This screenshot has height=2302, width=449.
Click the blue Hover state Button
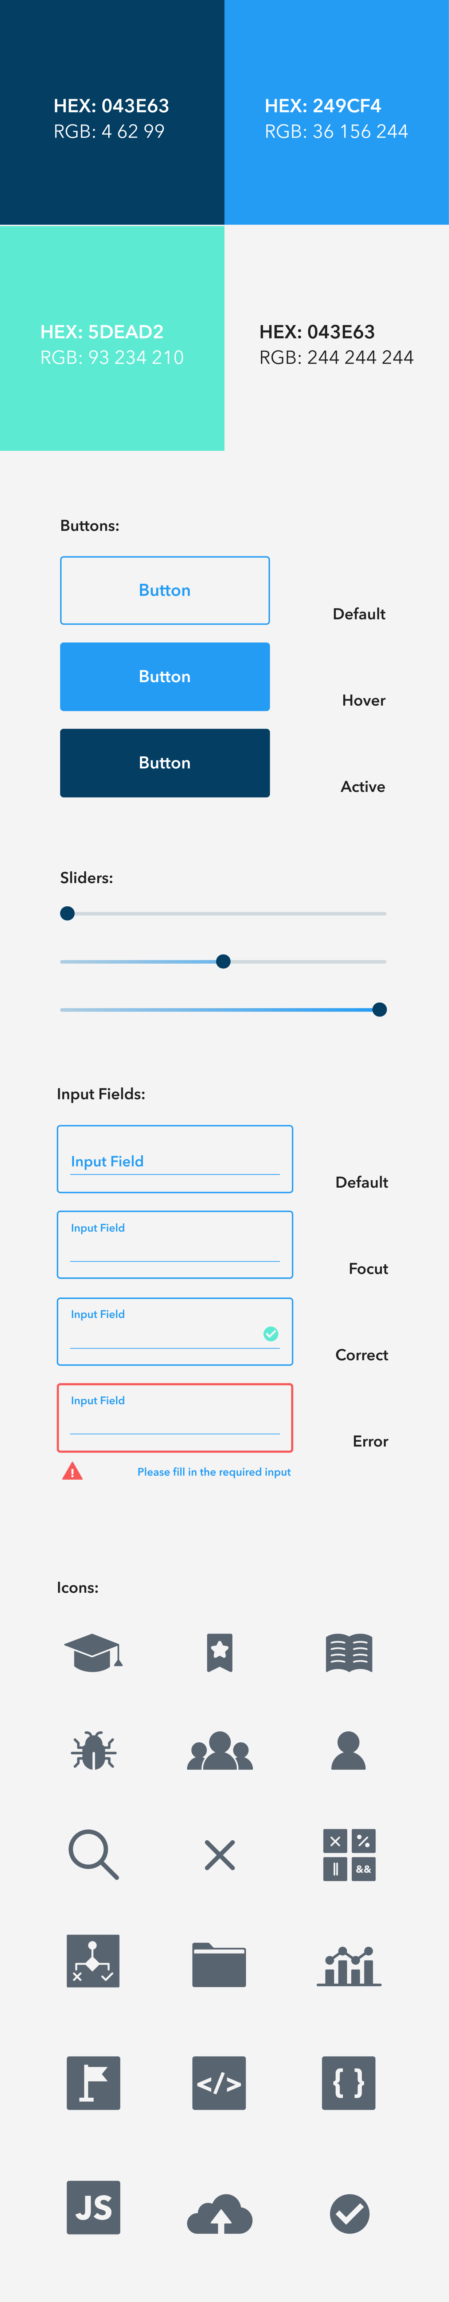tap(164, 676)
